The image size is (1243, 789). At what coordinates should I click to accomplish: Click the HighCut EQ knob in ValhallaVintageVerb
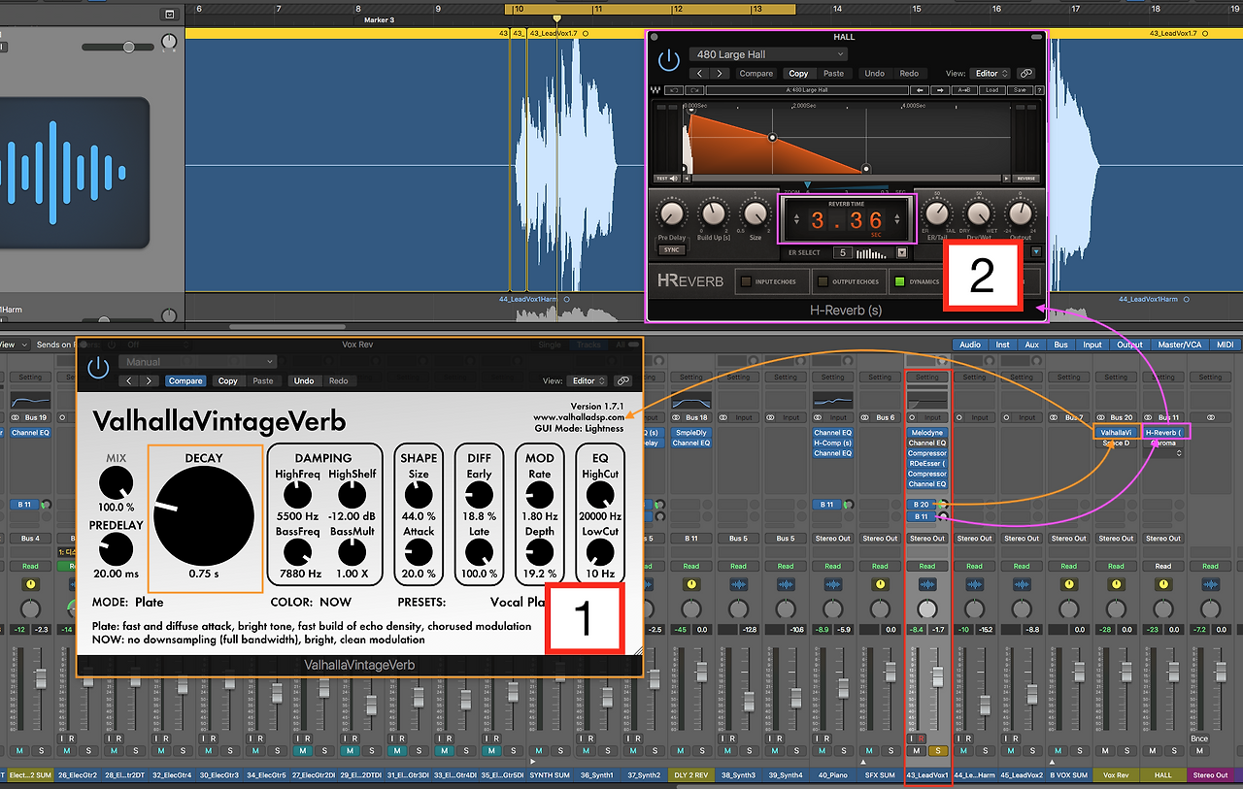click(x=600, y=494)
